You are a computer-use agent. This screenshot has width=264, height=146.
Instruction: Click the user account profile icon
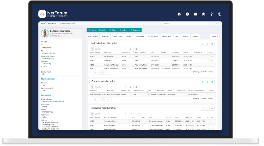[220, 14]
